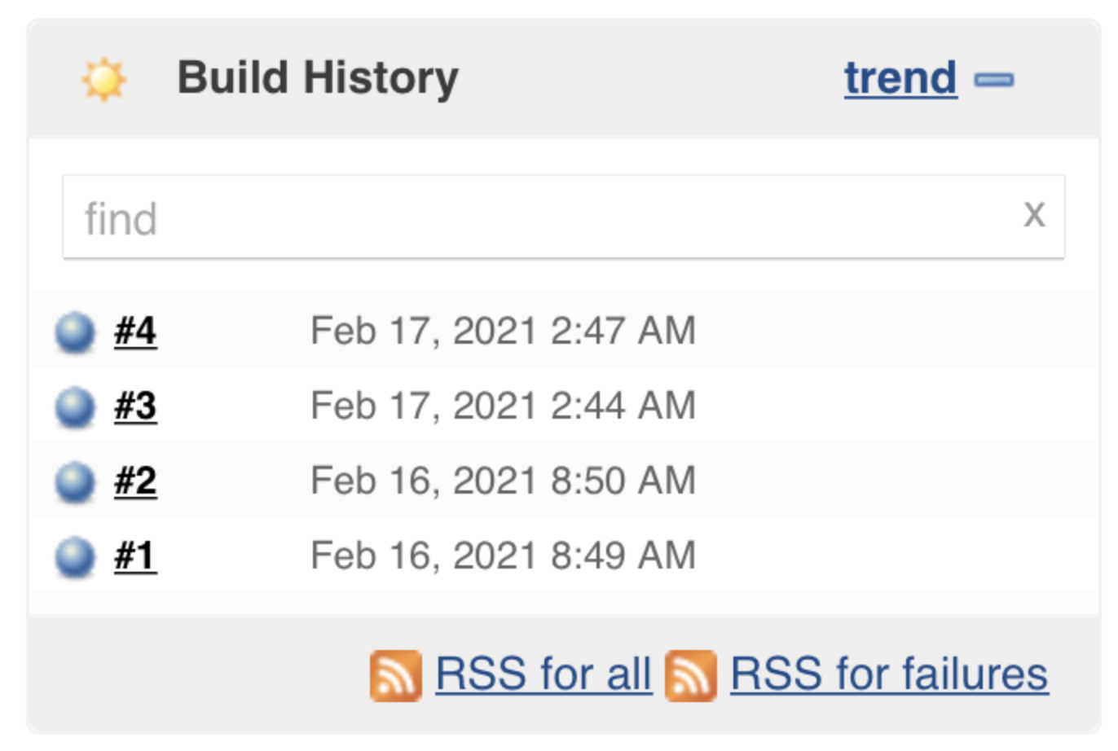Open build #3
The height and width of the screenshot is (751, 1118).
coord(135,406)
